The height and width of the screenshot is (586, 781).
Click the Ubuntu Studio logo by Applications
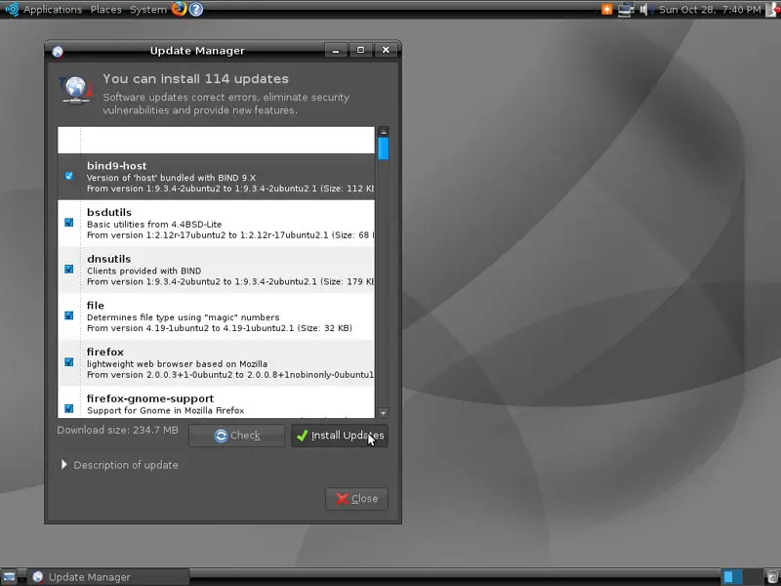(12, 9)
